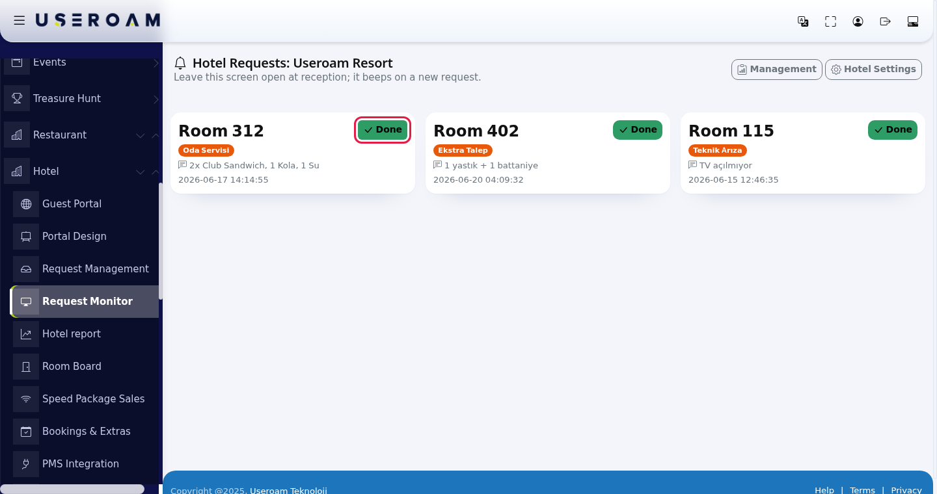Click the sidebar vertical scrollbar
This screenshot has width=937, height=494.
click(x=161, y=241)
